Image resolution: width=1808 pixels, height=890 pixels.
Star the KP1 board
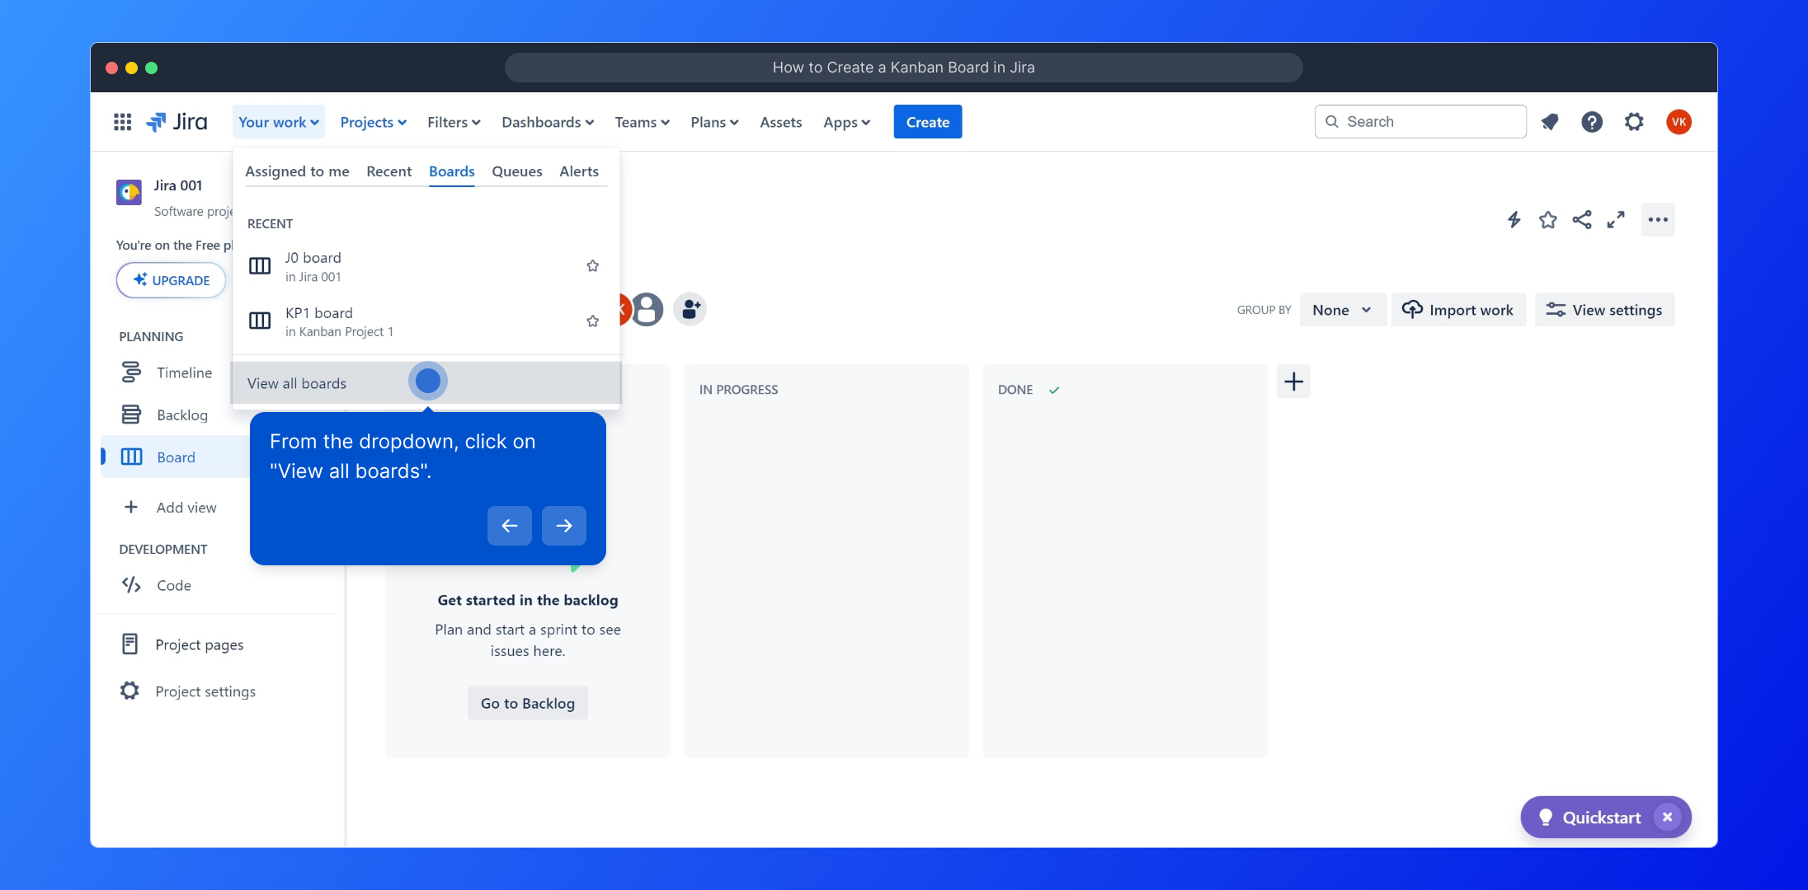click(592, 321)
